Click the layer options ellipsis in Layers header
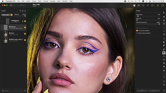The height and width of the screenshot is (93, 166). pyautogui.click(x=20, y=11)
